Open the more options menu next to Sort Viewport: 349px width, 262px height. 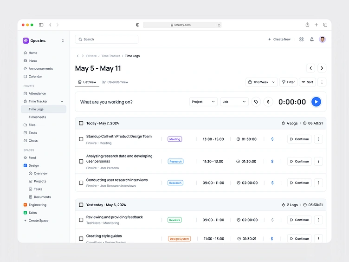[322, 82]
